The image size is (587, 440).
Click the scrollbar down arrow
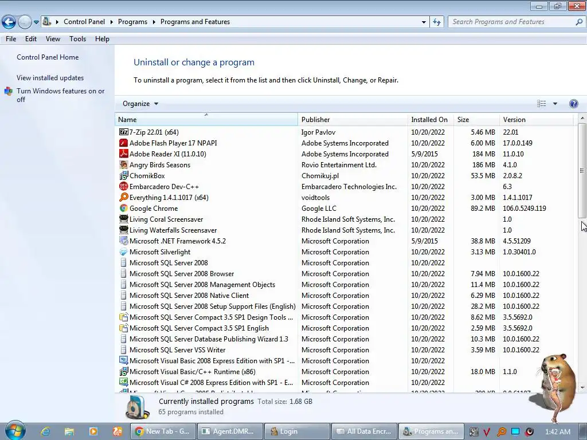coord(582,388)
